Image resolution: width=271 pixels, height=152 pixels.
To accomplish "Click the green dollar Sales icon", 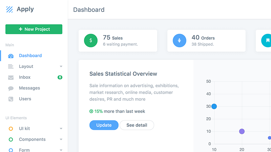I will pos(91,41).
